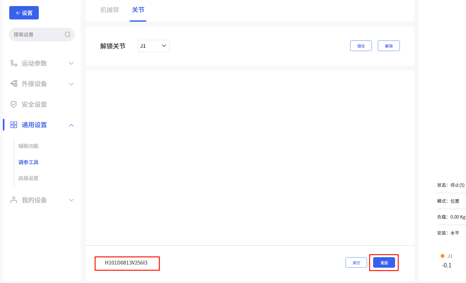466x283 pixels.
Task: Click the motion parameters (运动参数) icon
Action: [x=14, y=63]
